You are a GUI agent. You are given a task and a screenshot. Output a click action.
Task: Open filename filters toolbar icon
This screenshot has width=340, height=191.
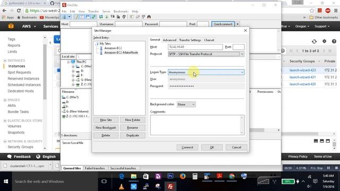[x=132, y=17]
